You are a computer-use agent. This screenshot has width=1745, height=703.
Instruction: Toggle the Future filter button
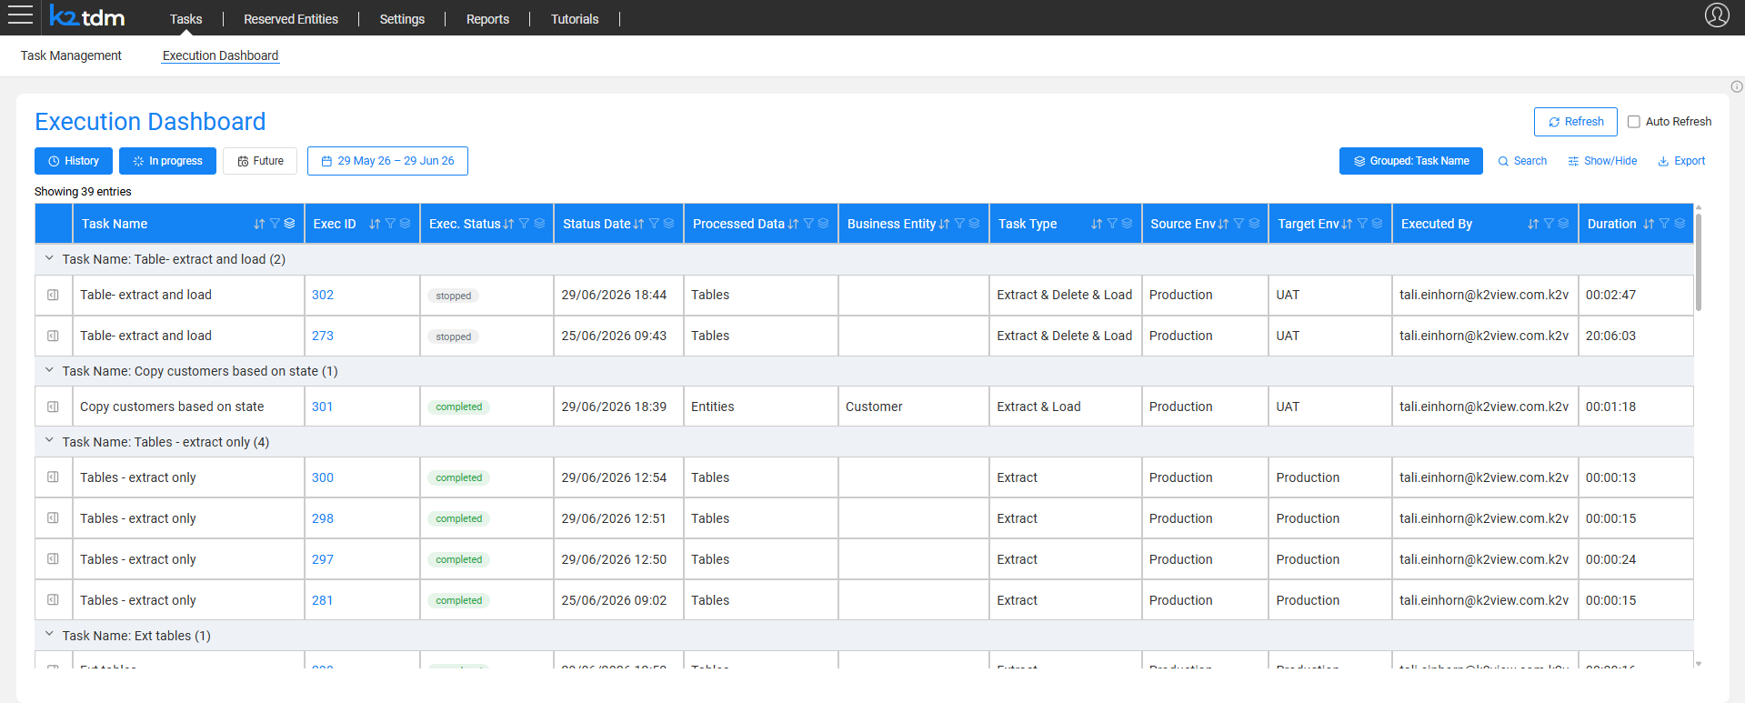260,161
